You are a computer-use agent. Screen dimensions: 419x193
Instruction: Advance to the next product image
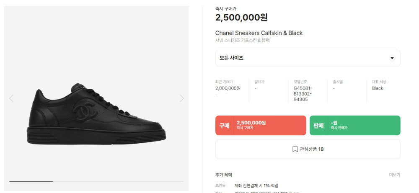coord(182,98)
